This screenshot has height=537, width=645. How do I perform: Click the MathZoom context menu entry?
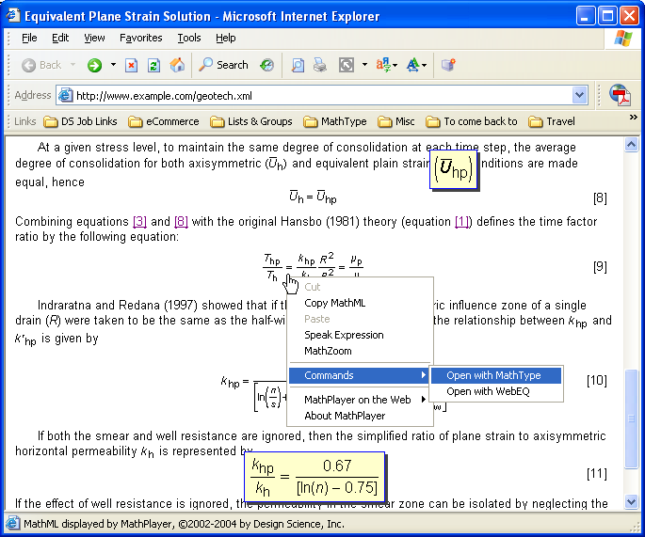[x=328, y=351]
